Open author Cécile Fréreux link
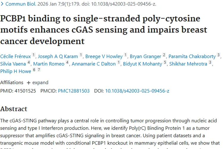This screenshot has height=149, width=223. pyautogui.click(x=15, y=56)
